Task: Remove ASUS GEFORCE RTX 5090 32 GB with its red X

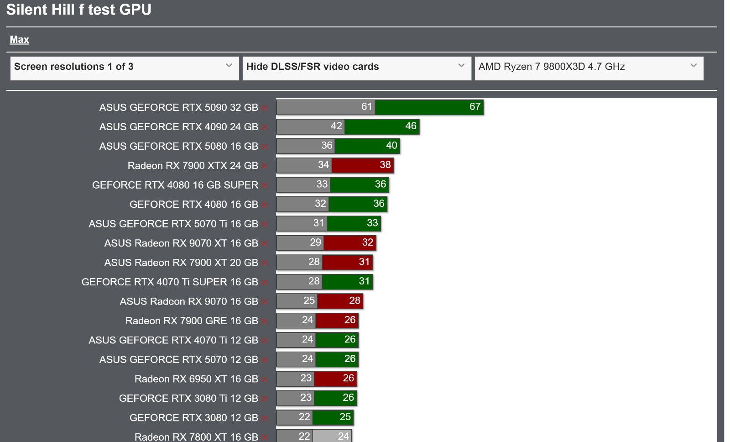Action: 265,108
